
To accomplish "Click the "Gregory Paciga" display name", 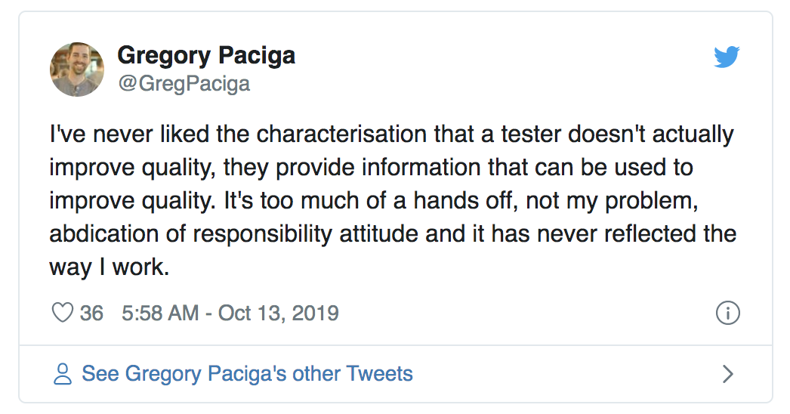I will tap(206, 55).
